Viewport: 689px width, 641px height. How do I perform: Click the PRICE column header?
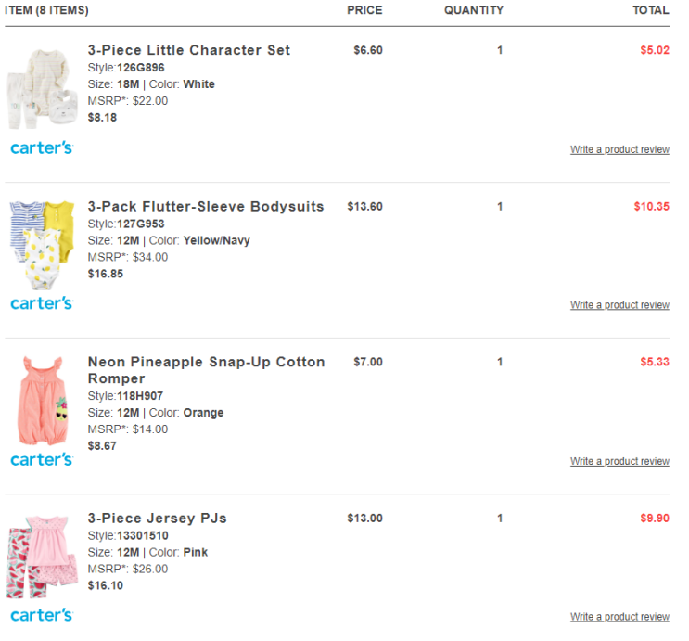coord(364,10)
